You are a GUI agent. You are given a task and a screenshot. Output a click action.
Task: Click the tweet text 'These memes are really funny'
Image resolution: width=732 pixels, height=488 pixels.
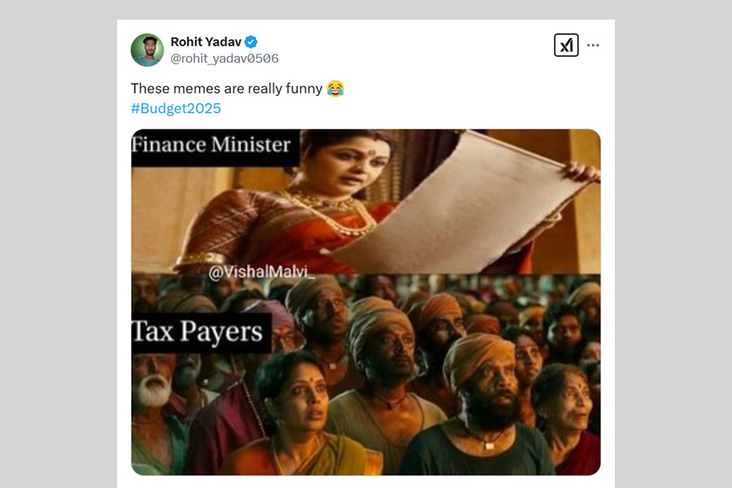click(x=227, y=89)
